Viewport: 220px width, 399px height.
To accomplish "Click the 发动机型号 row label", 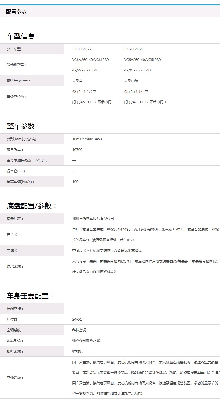I will (x=17, y=65).
